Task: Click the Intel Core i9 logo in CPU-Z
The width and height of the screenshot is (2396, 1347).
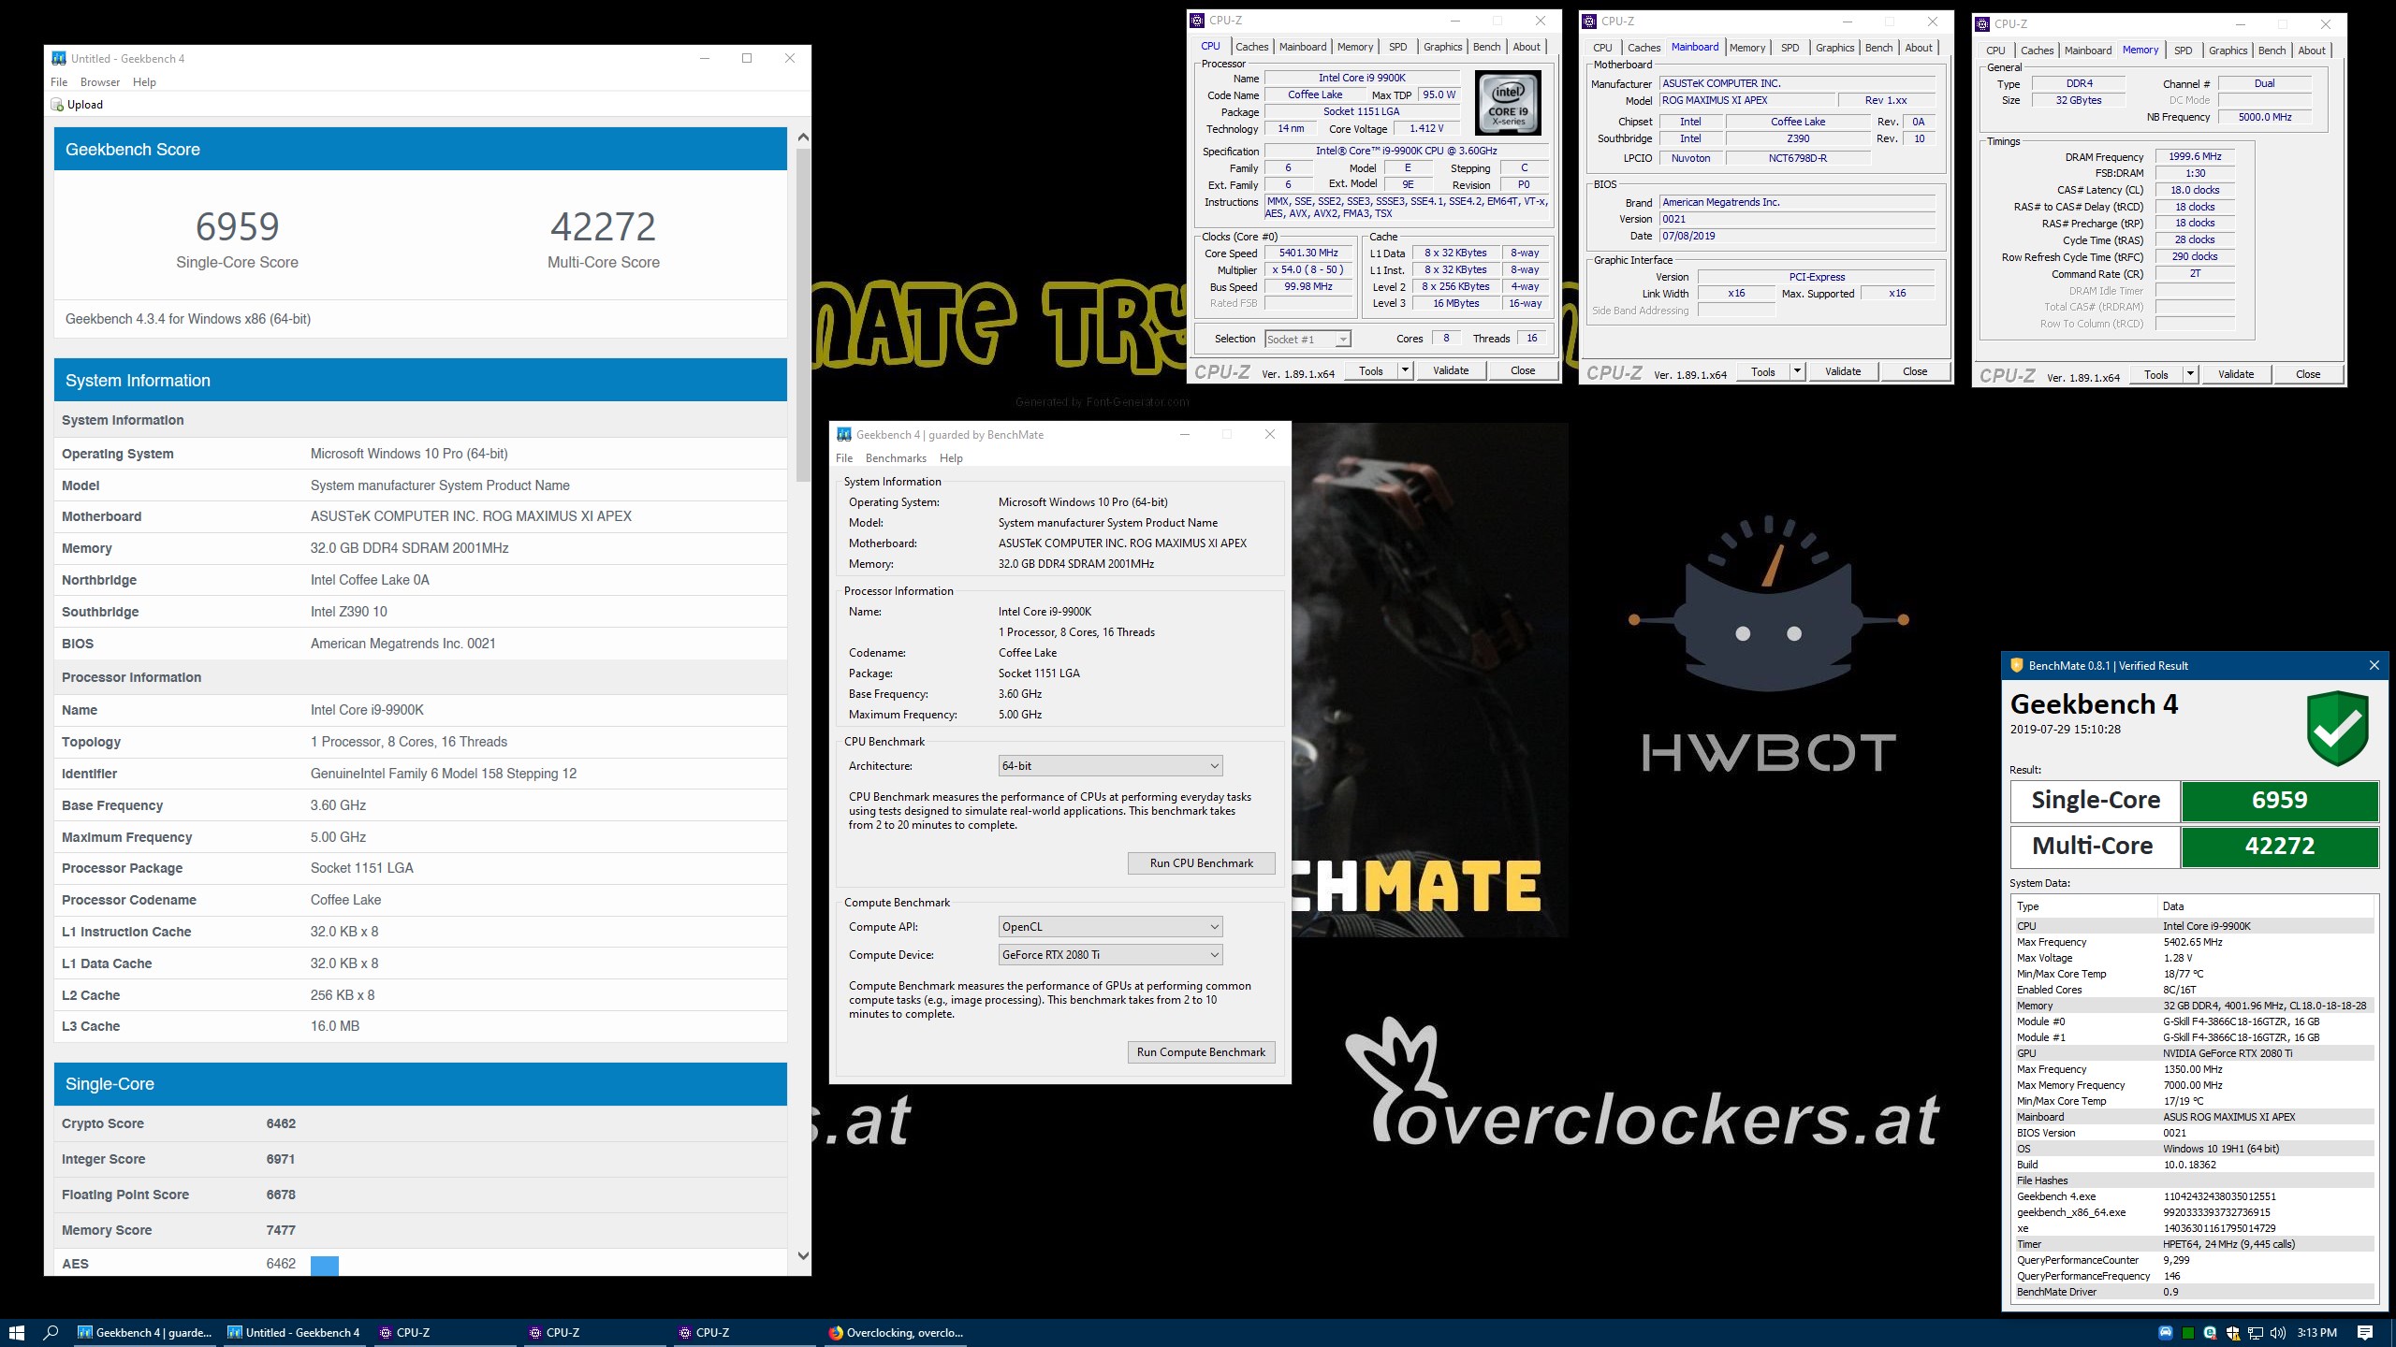Action: pyautogui.click(x=1508, y=104)
